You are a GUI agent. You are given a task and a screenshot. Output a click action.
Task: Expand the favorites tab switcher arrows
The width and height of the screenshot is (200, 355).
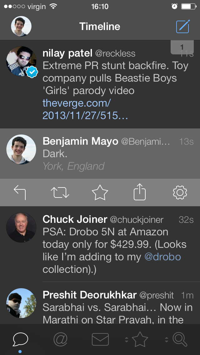[127, 340]
